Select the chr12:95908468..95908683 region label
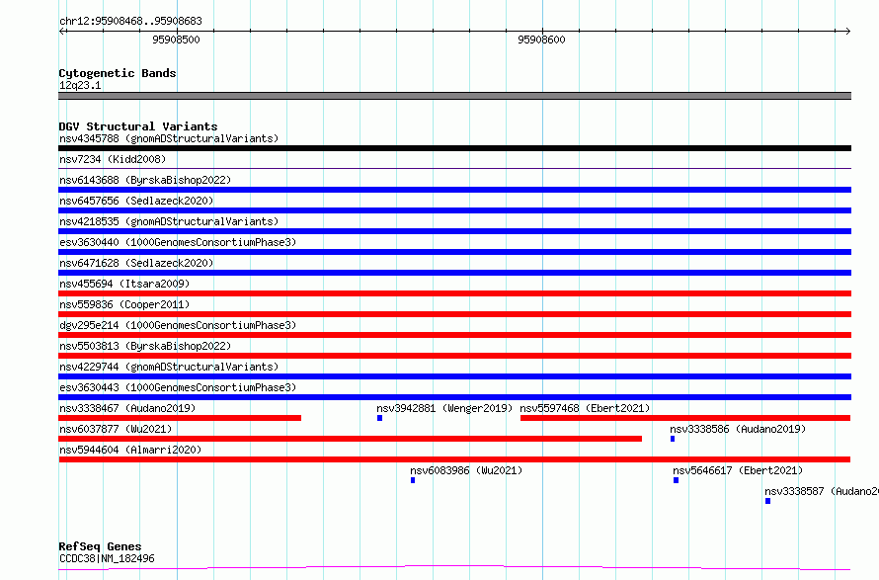The image size is (879, 580). pos(130,21)
